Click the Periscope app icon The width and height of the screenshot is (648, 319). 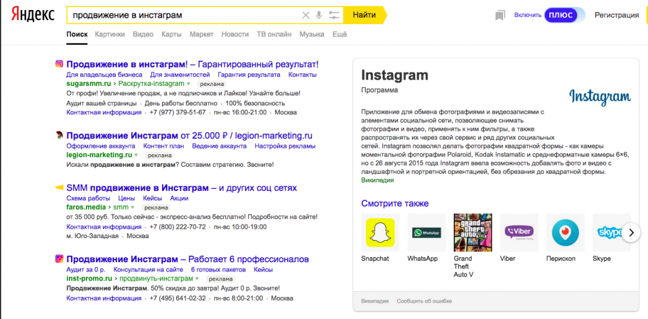click(x=564, y=232)
